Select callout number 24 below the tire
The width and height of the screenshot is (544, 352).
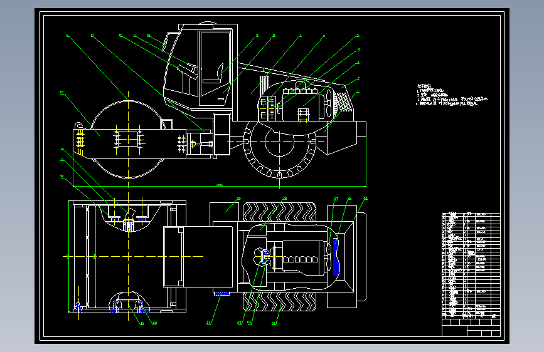pyautogui.click(x=274, y=323)
